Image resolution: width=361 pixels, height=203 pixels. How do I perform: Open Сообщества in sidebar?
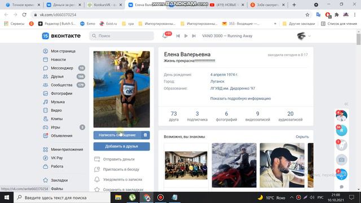[61, 85]
